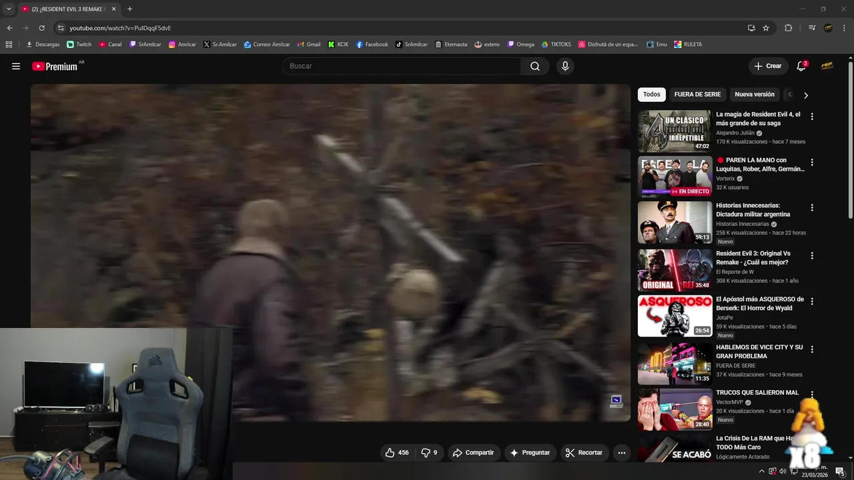Open VectorMVP channel link
This screenshot has width=854, height=480.
coord(730,403)
